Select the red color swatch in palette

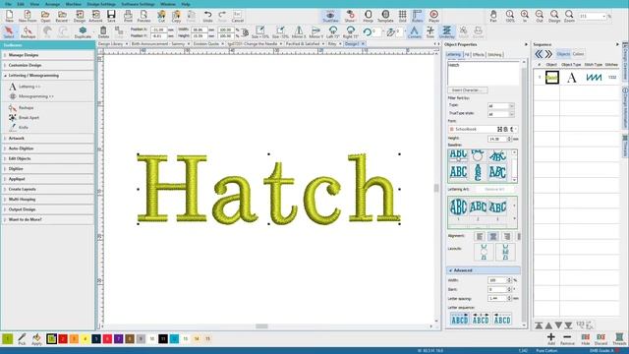[63, 339]
